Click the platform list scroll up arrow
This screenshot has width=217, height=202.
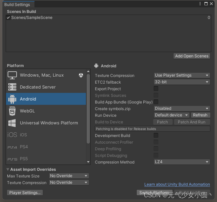click(x=88, y=71)
